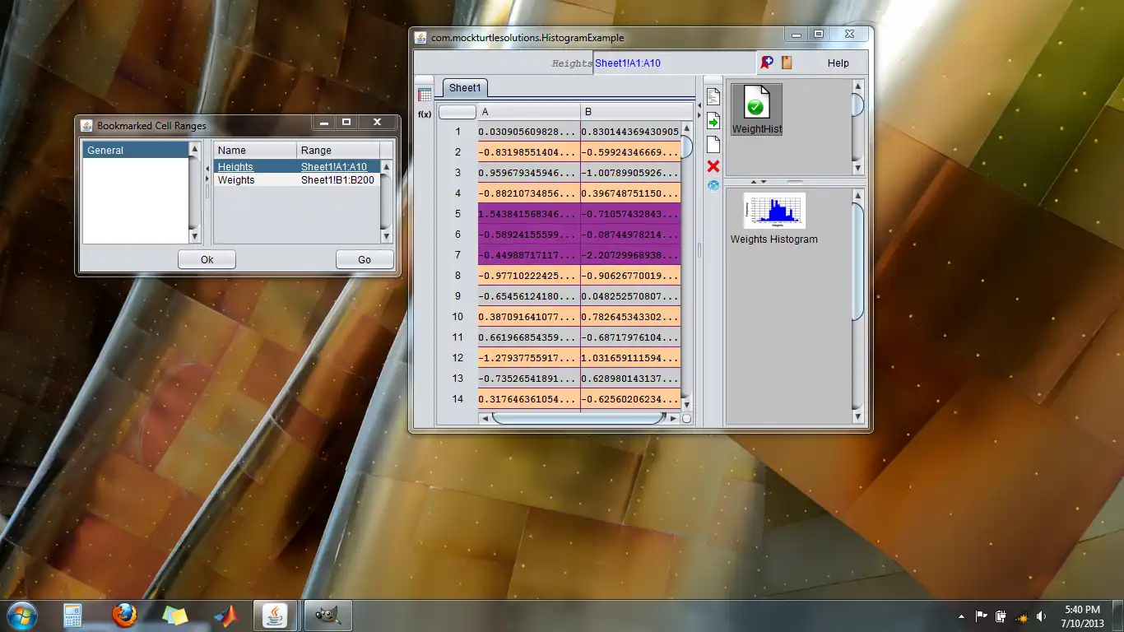The image size is (1124, 632).
Task: Click the Range column header in dialog
Action: [338, 151]
